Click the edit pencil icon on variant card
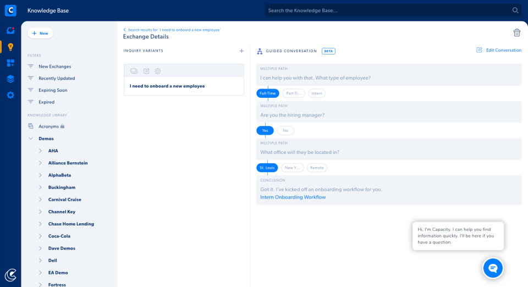 point(146,71)
